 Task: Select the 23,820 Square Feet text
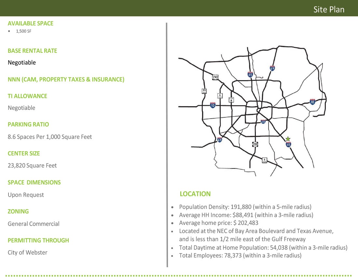[x=32, y=166]
